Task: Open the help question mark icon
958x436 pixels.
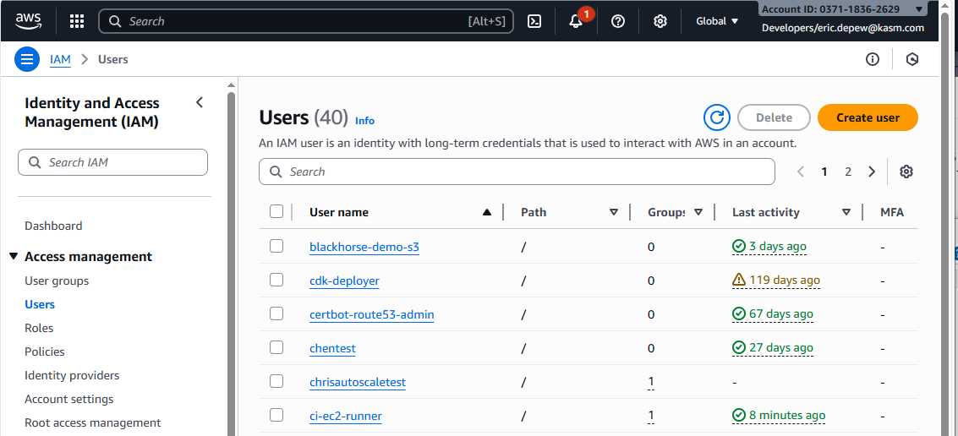Action: [x=618, y=21]
